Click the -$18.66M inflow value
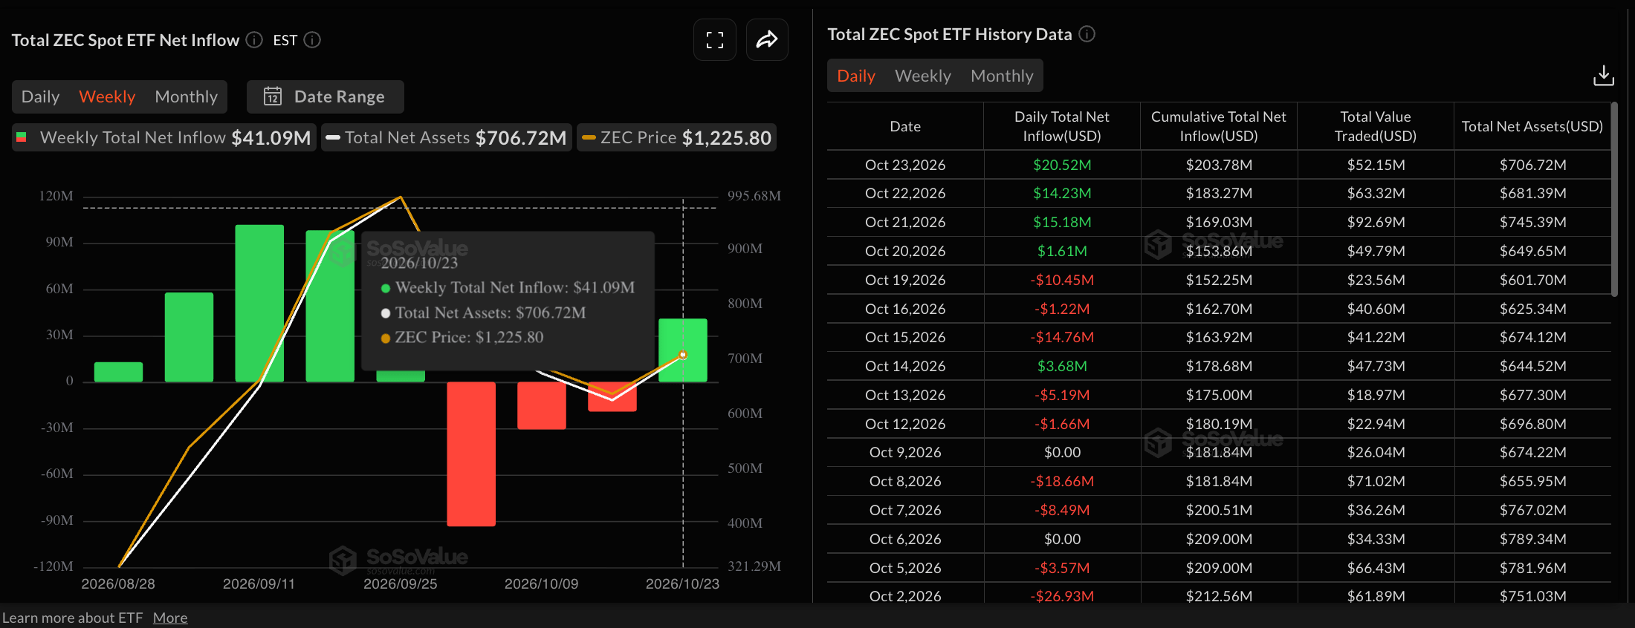The width and height of the screenshot is (1635, 628). tap(1062, 481)
